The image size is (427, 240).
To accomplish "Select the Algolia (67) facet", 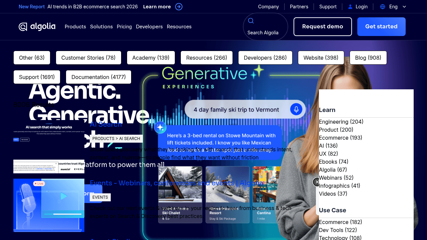I will point(333,170).
